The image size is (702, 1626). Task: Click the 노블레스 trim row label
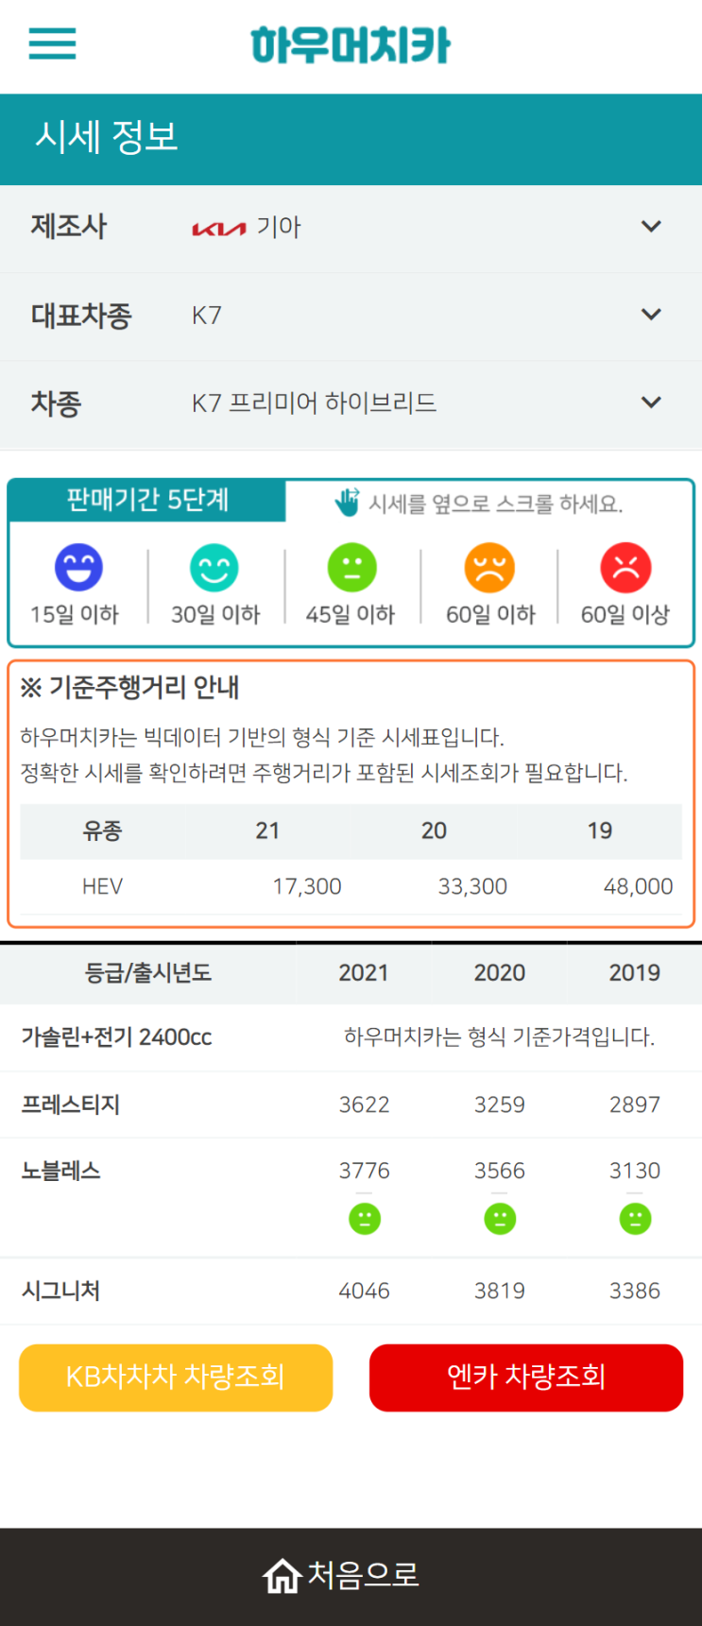pos(60,1171)
